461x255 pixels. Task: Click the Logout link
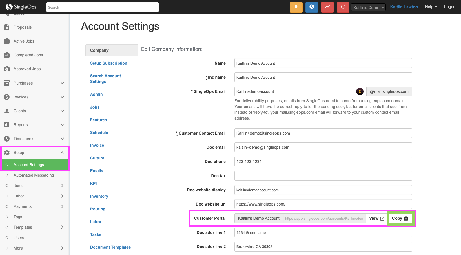[x=450, y=7]
